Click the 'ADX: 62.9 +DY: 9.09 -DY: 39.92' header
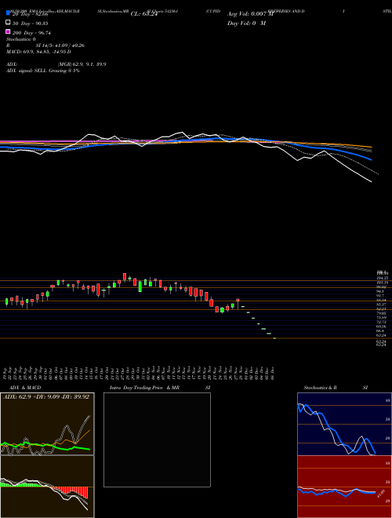 pyautogui.click(x=46, y=397)
